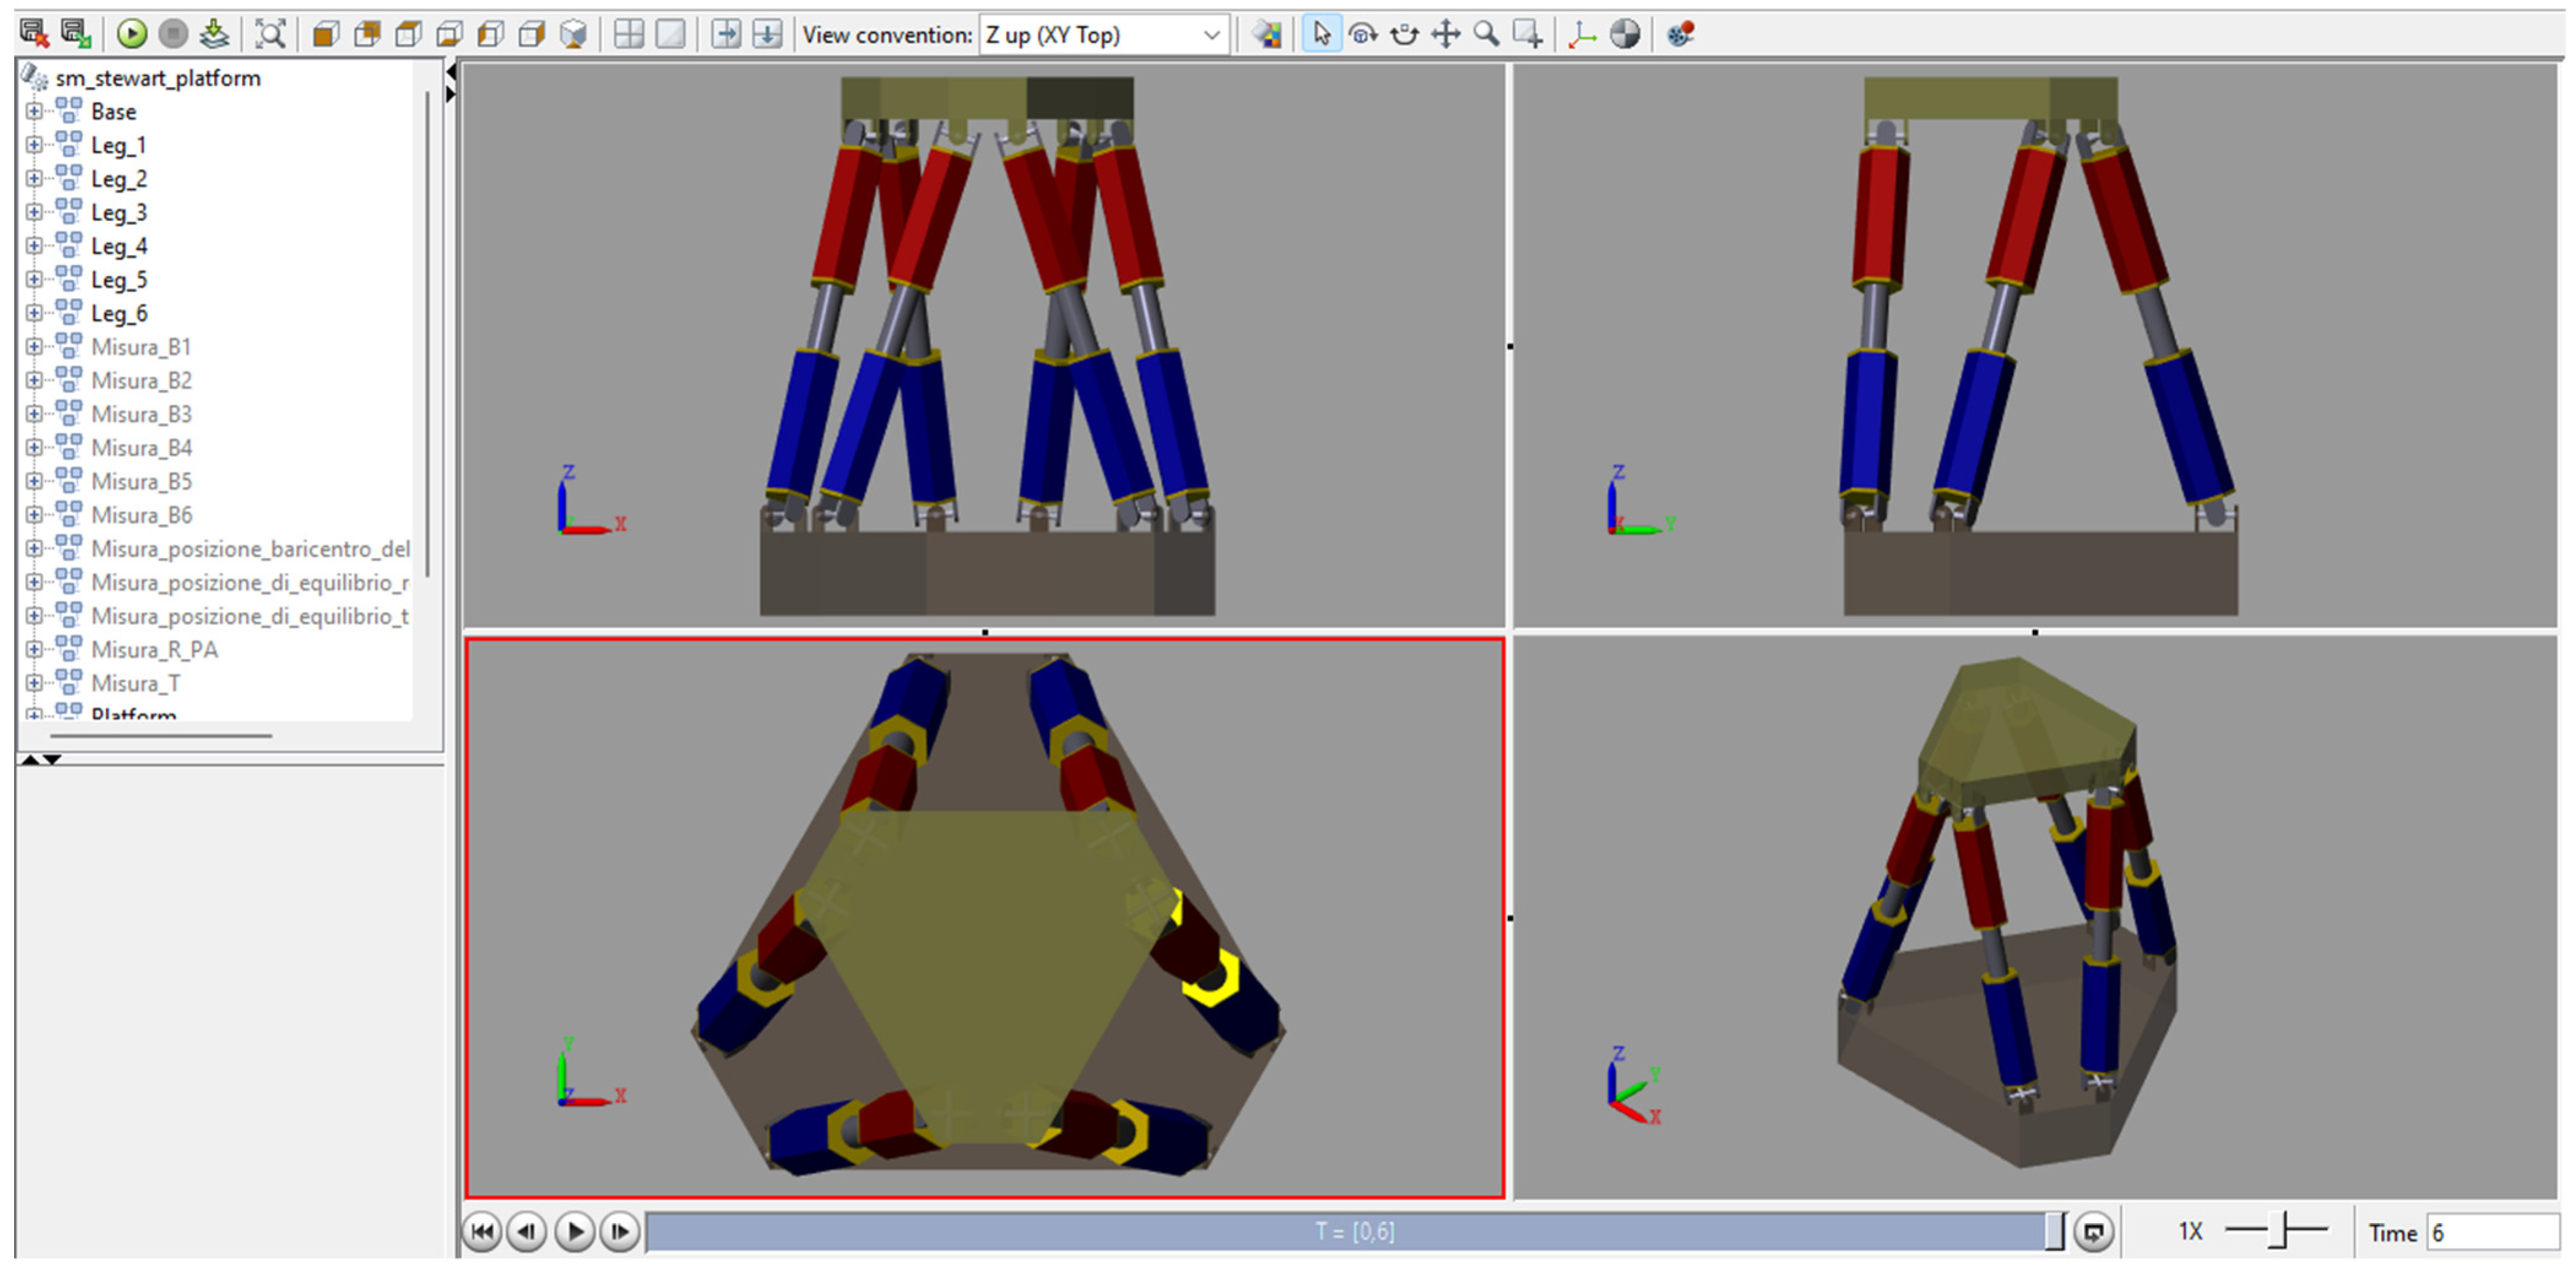Image resolution: width=2576 pixels, height=1273 pixels.
Task: Open the View convention dropdown
Action: point(1211,35)
